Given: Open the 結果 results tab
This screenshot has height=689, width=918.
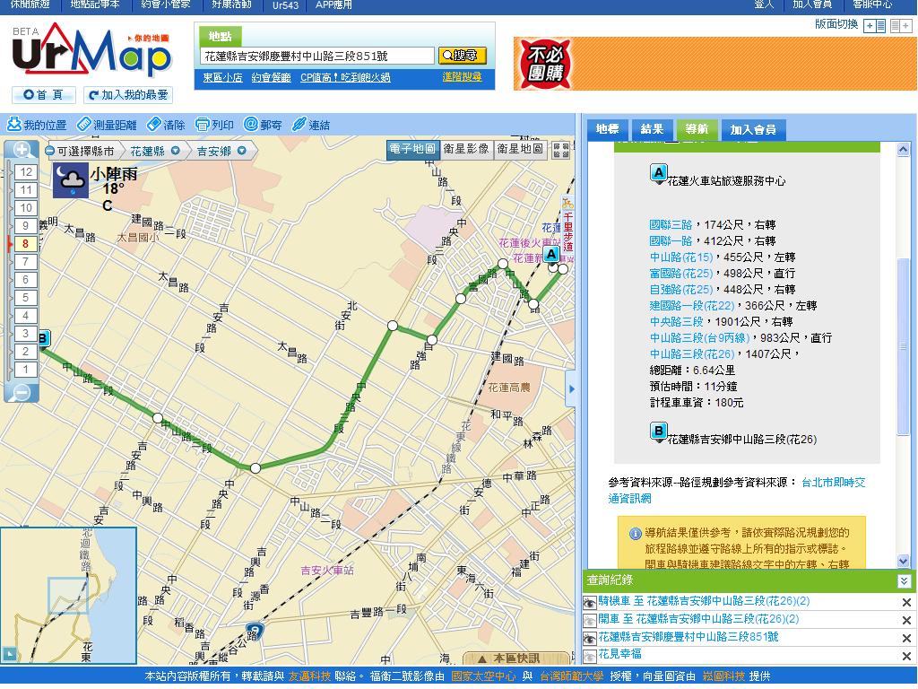Looking at the screenshot, I should point(652,129).
